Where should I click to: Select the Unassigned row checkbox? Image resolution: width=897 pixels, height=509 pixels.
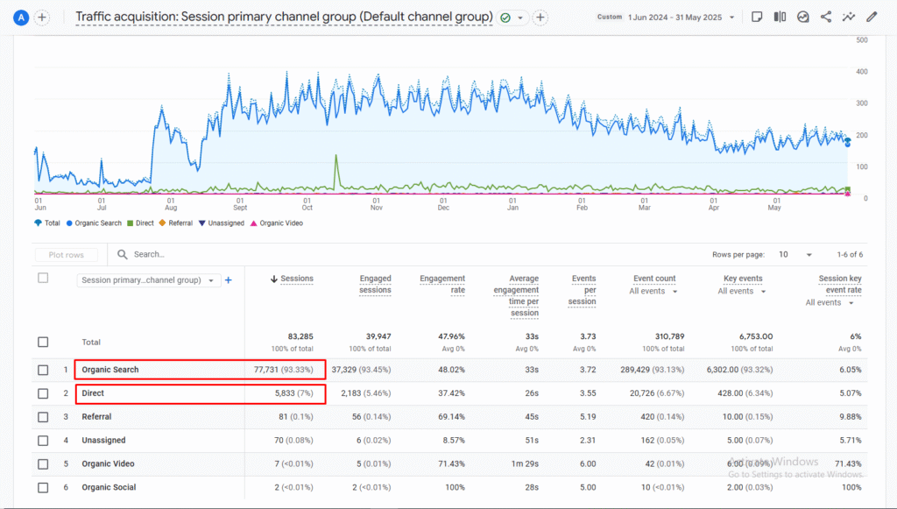coord(43,441)
